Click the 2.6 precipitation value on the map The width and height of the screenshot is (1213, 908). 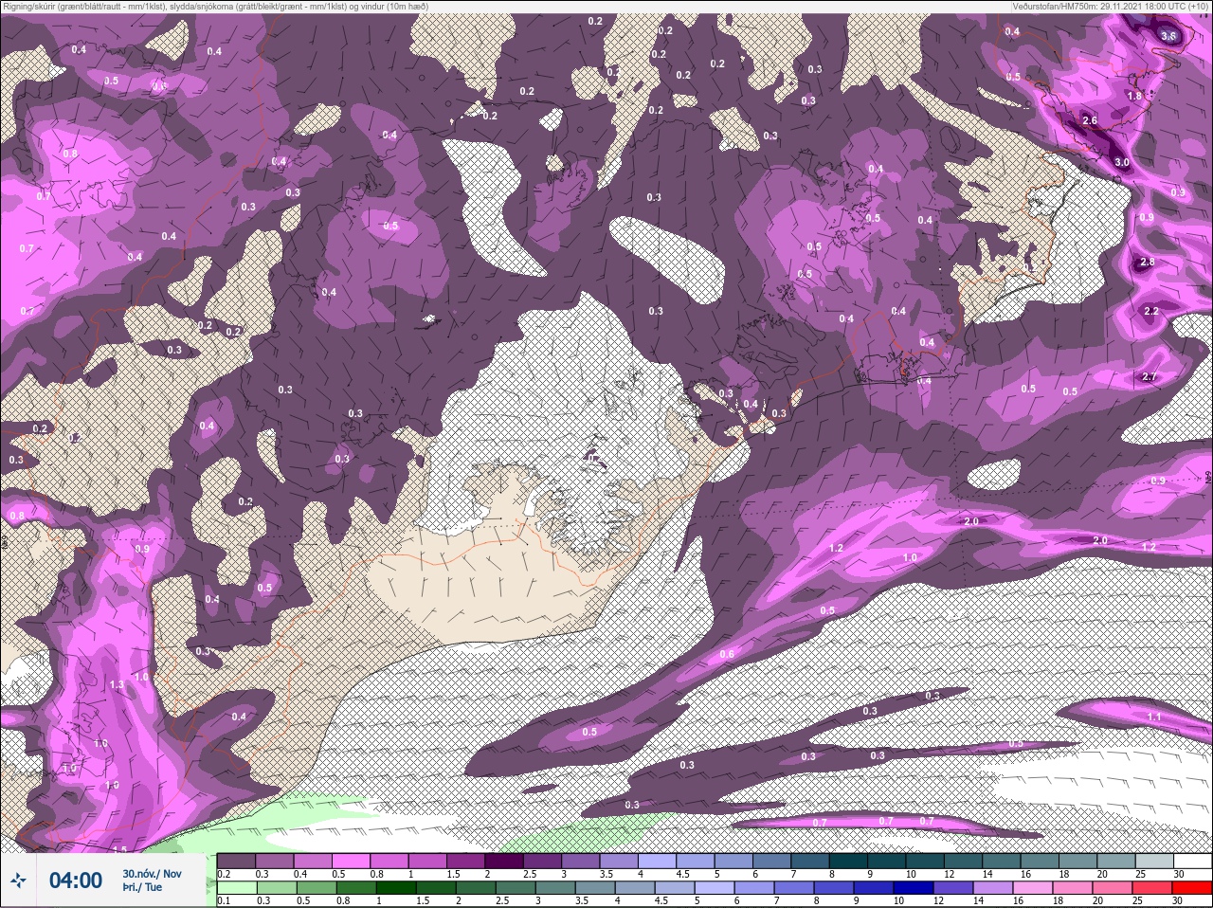(1090, 120)
